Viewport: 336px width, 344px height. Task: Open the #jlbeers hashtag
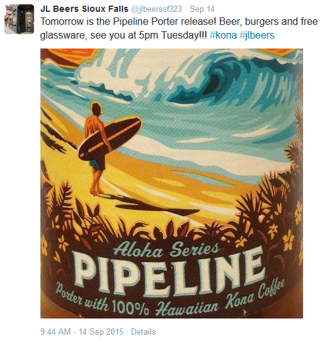coord(257,35)
